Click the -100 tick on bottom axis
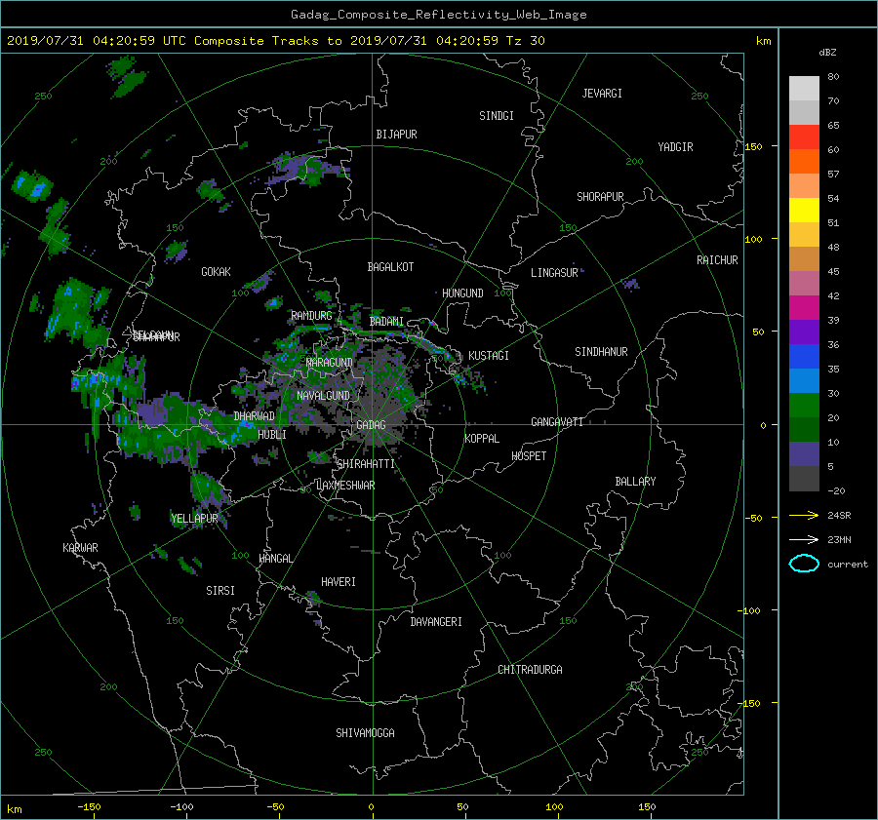 point(181,807)
